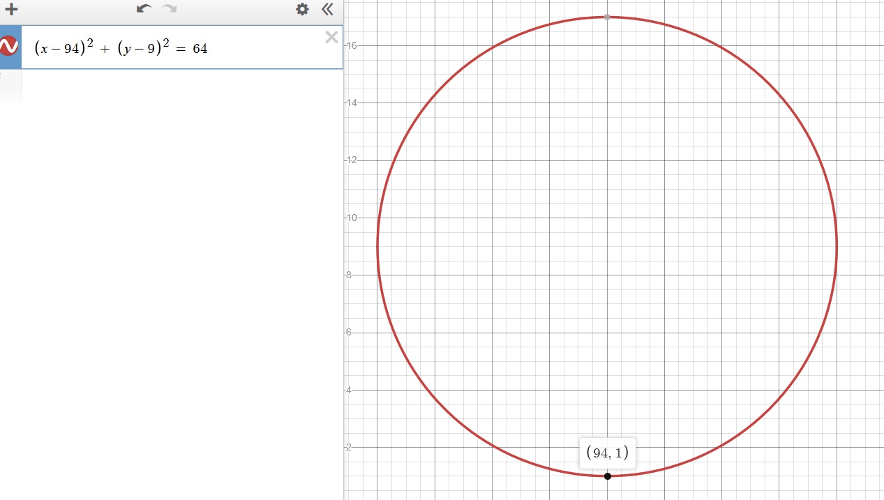Viewport: 884px width, 500px height.
Task: Click the circle's leftmost edge point
Action: pos(377,246)
